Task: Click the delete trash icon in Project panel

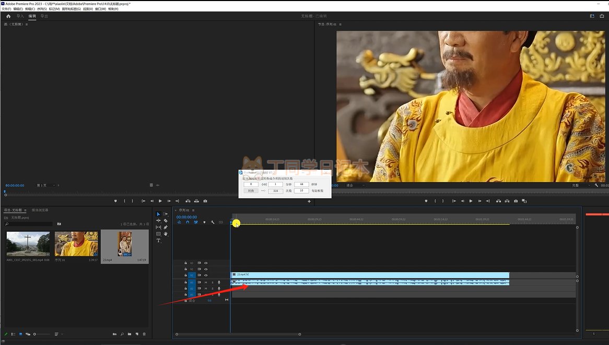Action: pos(144,334)
